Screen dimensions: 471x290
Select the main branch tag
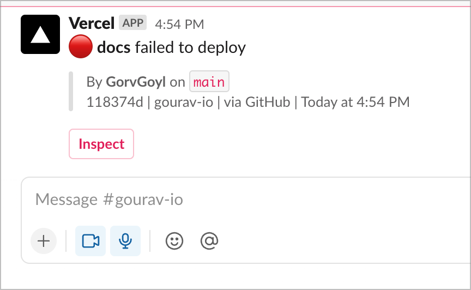coord(209,81)
